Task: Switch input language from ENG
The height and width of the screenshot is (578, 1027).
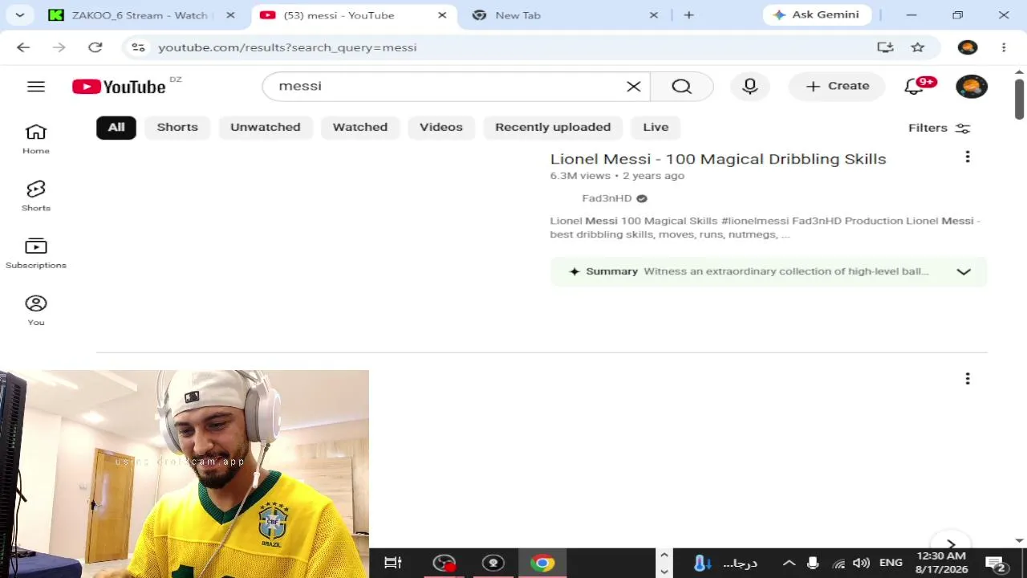Action: pos(891,563)
